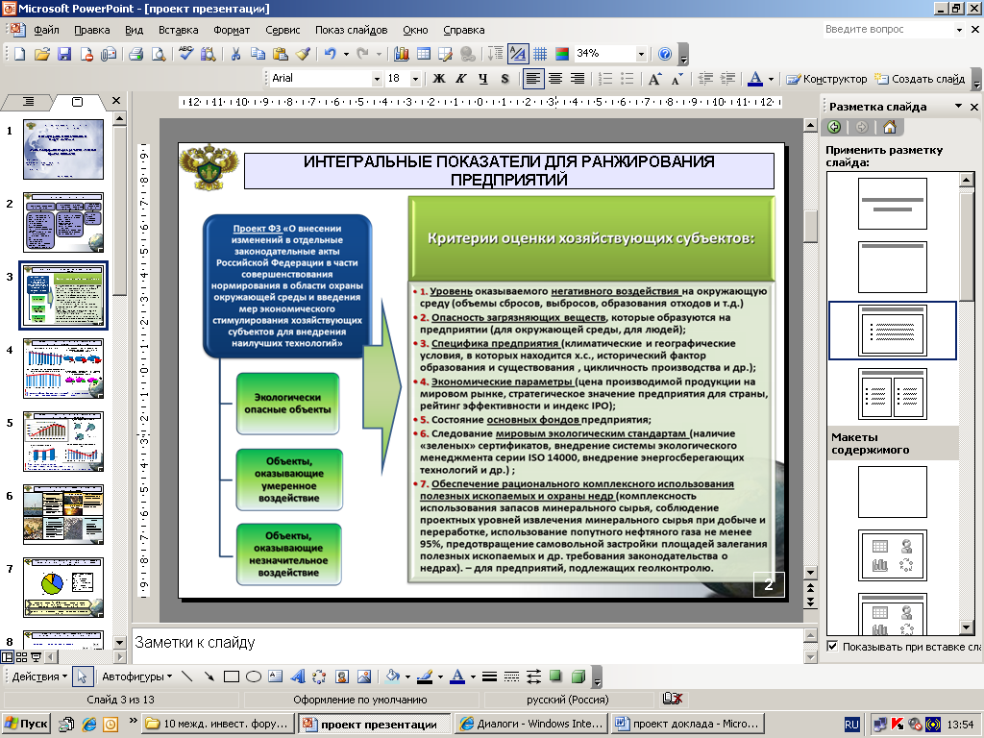Click the Конструктор button
984x738 pixels.
(x=826, y=79)
